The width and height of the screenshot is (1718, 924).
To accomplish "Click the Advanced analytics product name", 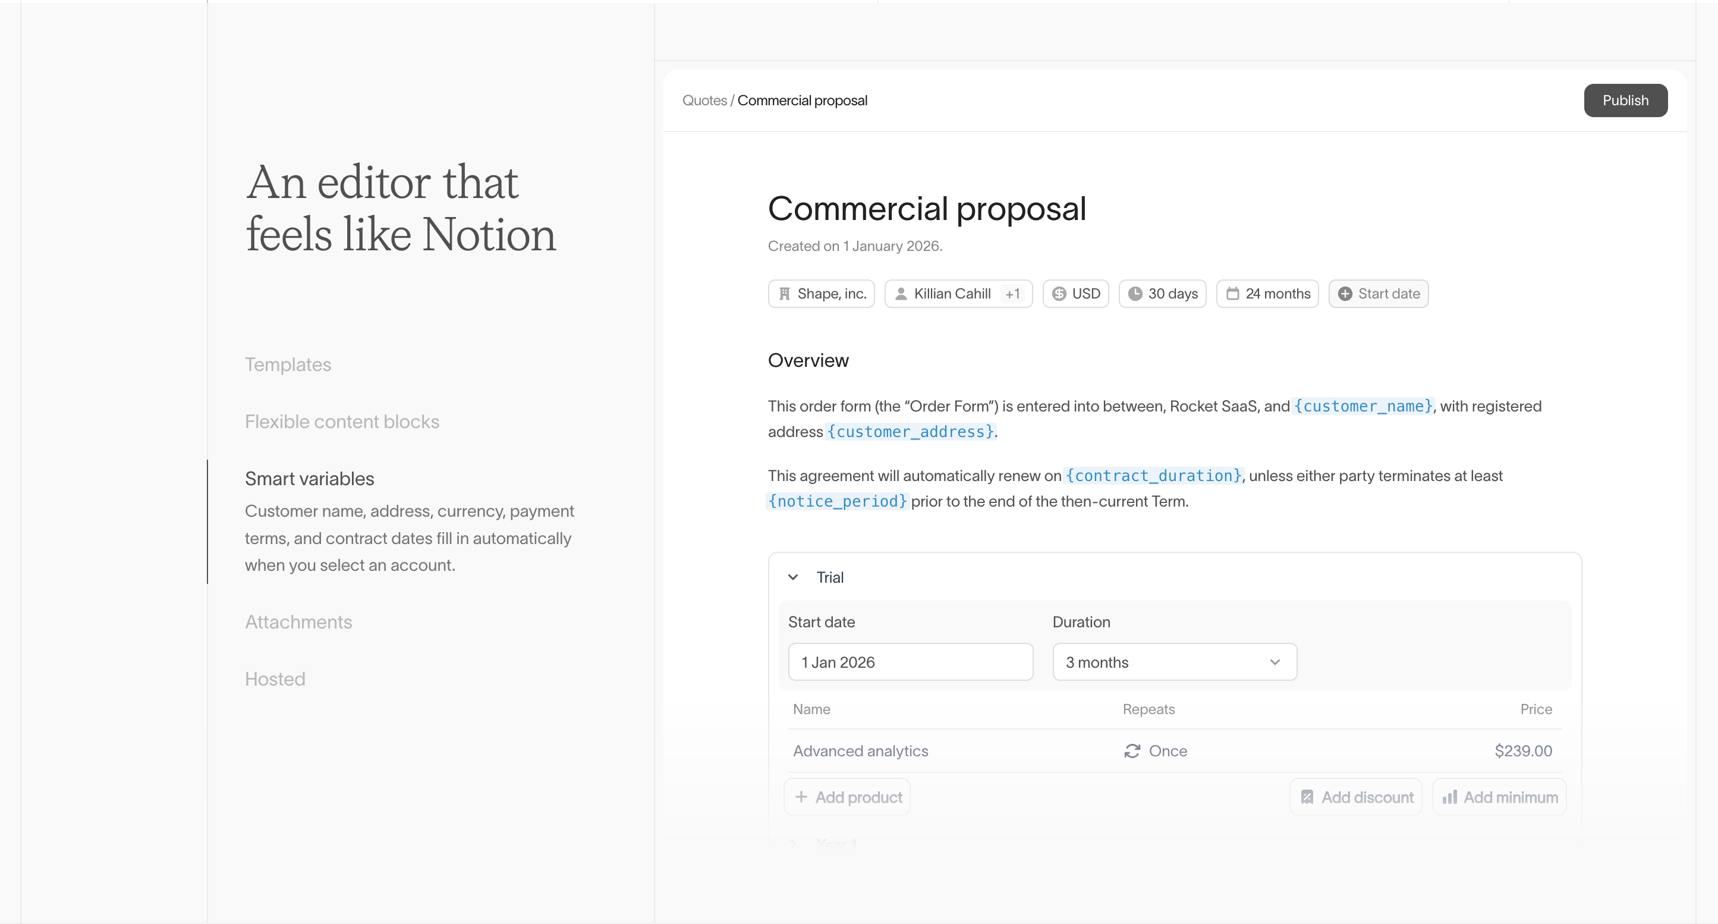I will 860,751.
